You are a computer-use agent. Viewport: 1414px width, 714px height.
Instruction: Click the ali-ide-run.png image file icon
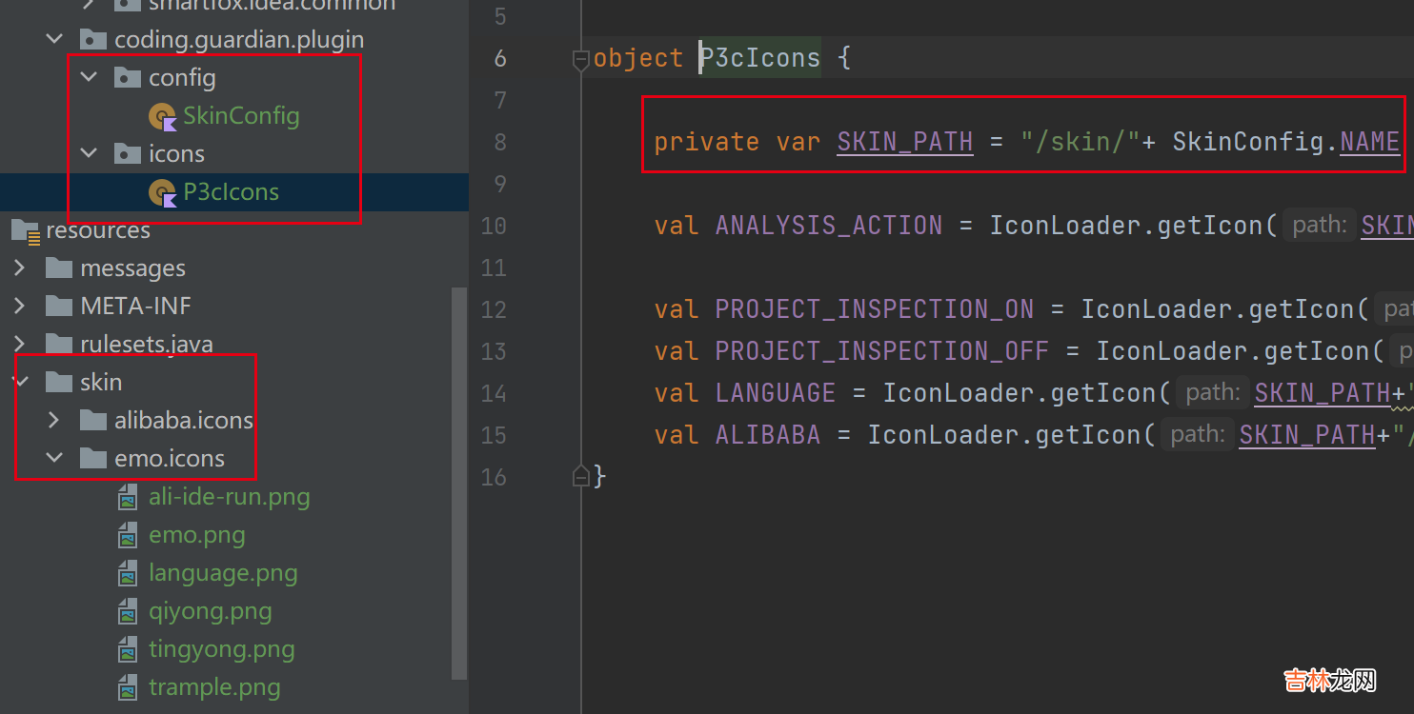point(128,497)
